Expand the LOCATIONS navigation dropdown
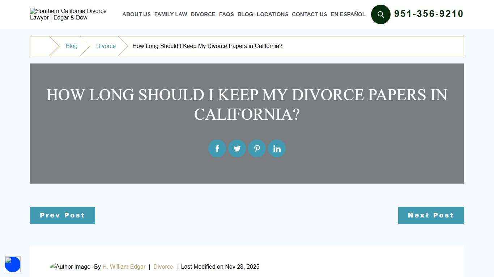The image size is (494, 277). click(x=272, y=14)
